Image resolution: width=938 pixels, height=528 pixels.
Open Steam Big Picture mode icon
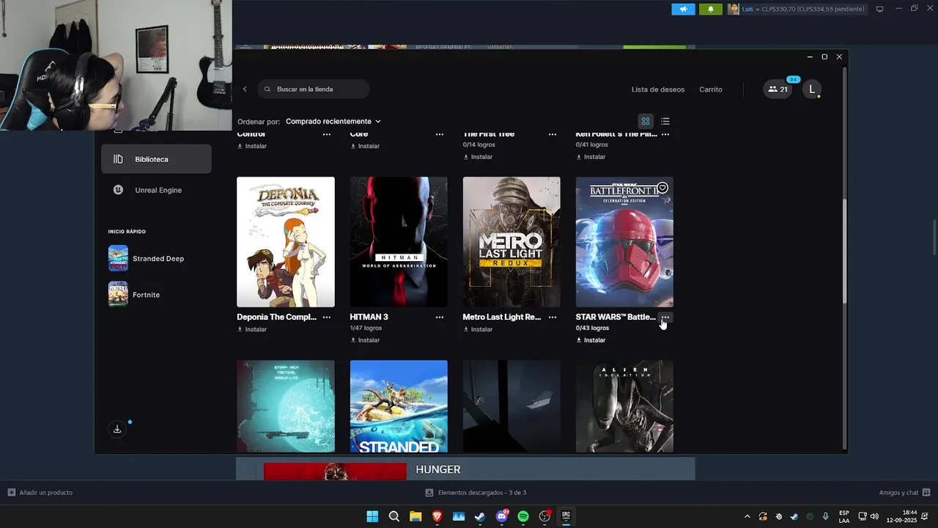[x=880, y=9]
